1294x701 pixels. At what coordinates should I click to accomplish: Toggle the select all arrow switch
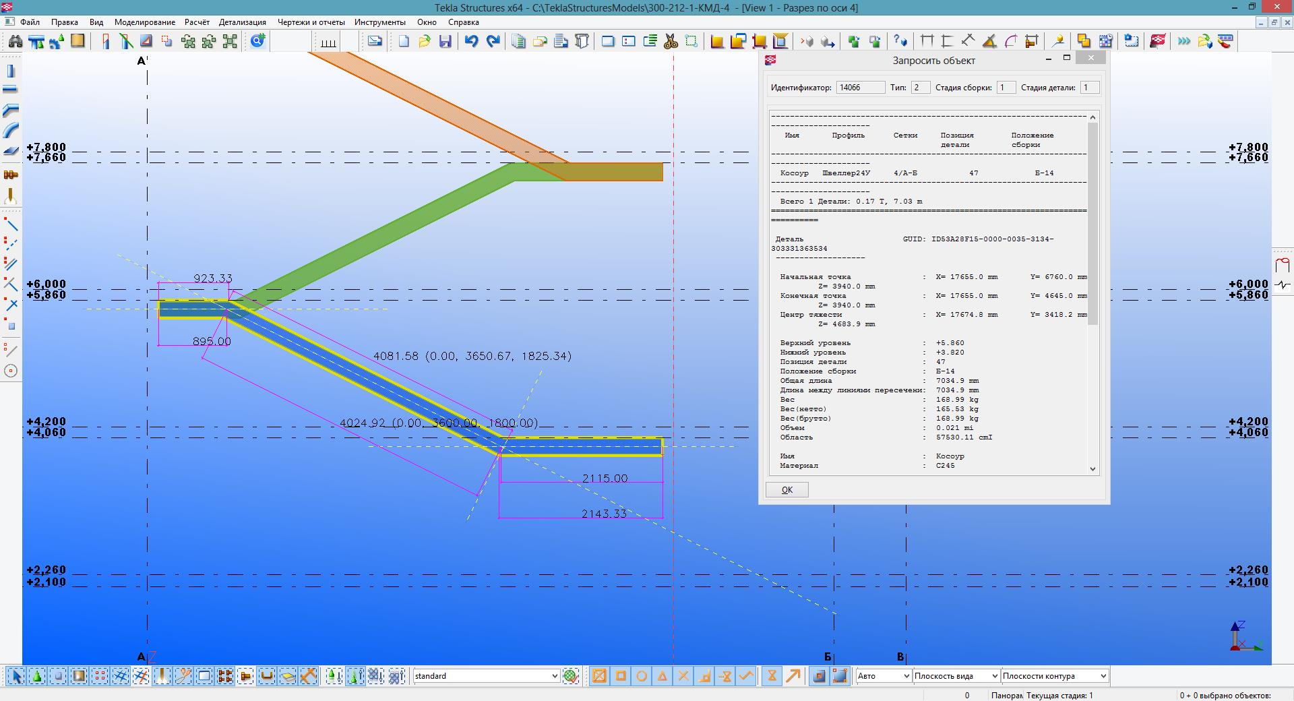[x=16, y=676]
